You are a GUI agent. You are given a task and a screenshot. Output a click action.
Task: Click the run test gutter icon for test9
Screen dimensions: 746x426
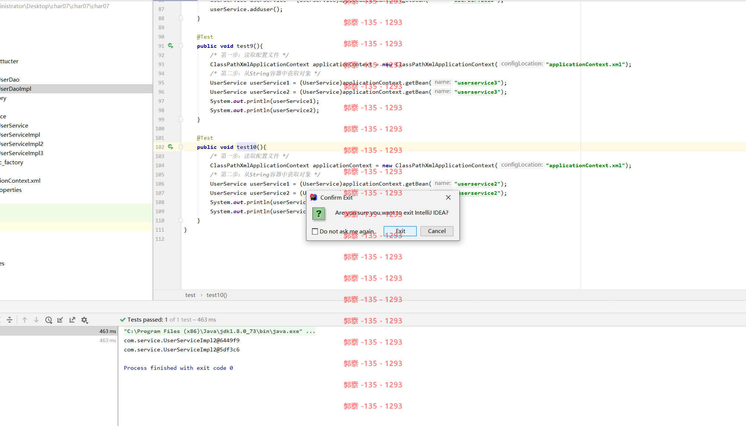pos(171,46)
